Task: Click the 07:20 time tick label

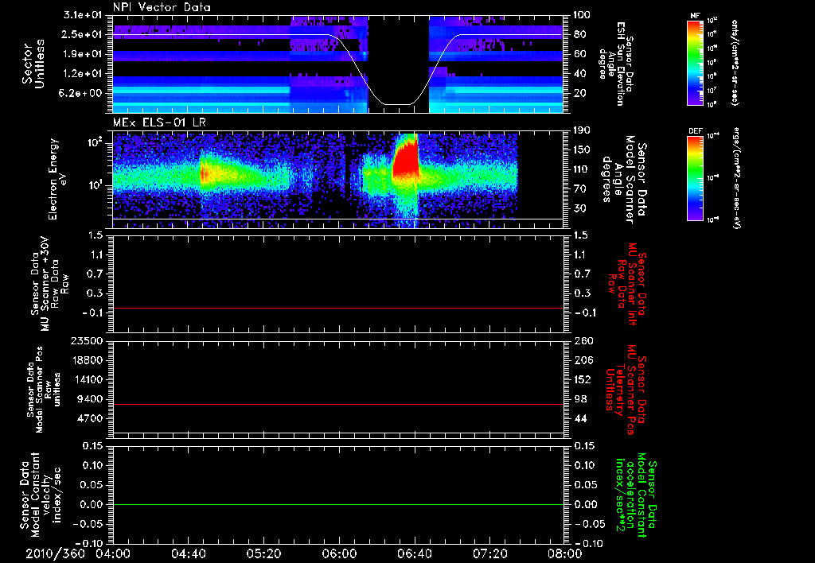Action: click(x=489, y=553)
